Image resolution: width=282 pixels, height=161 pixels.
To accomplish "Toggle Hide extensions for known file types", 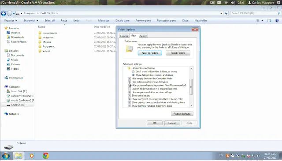I will (x=129, y=82).
